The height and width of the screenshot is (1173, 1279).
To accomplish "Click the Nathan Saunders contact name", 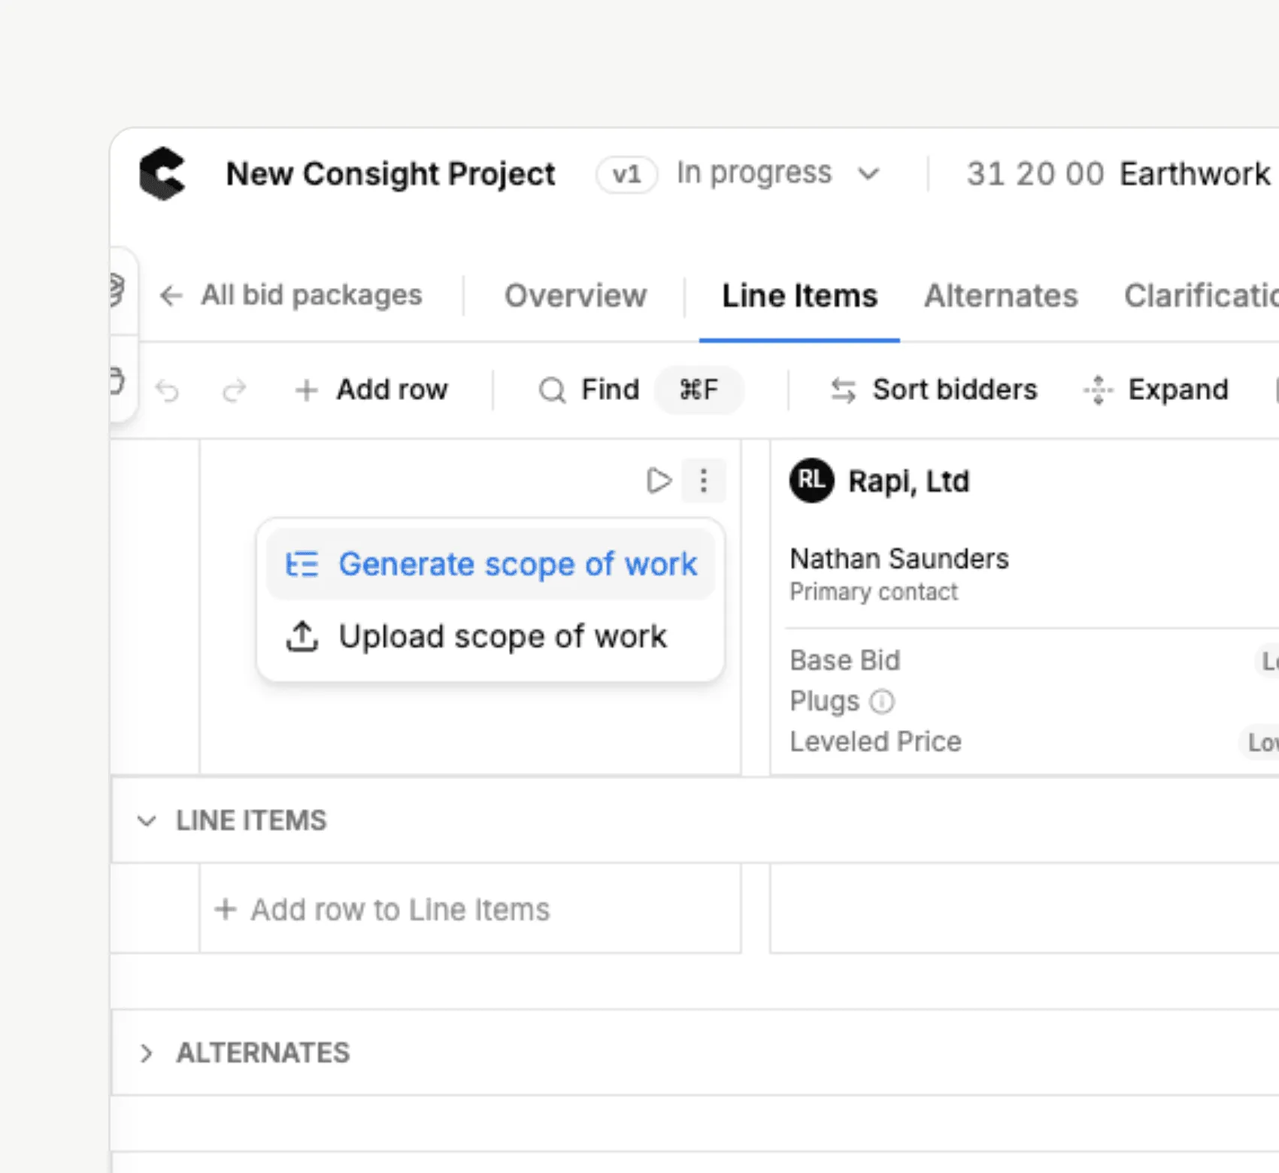I will click(x=899, y=559).
